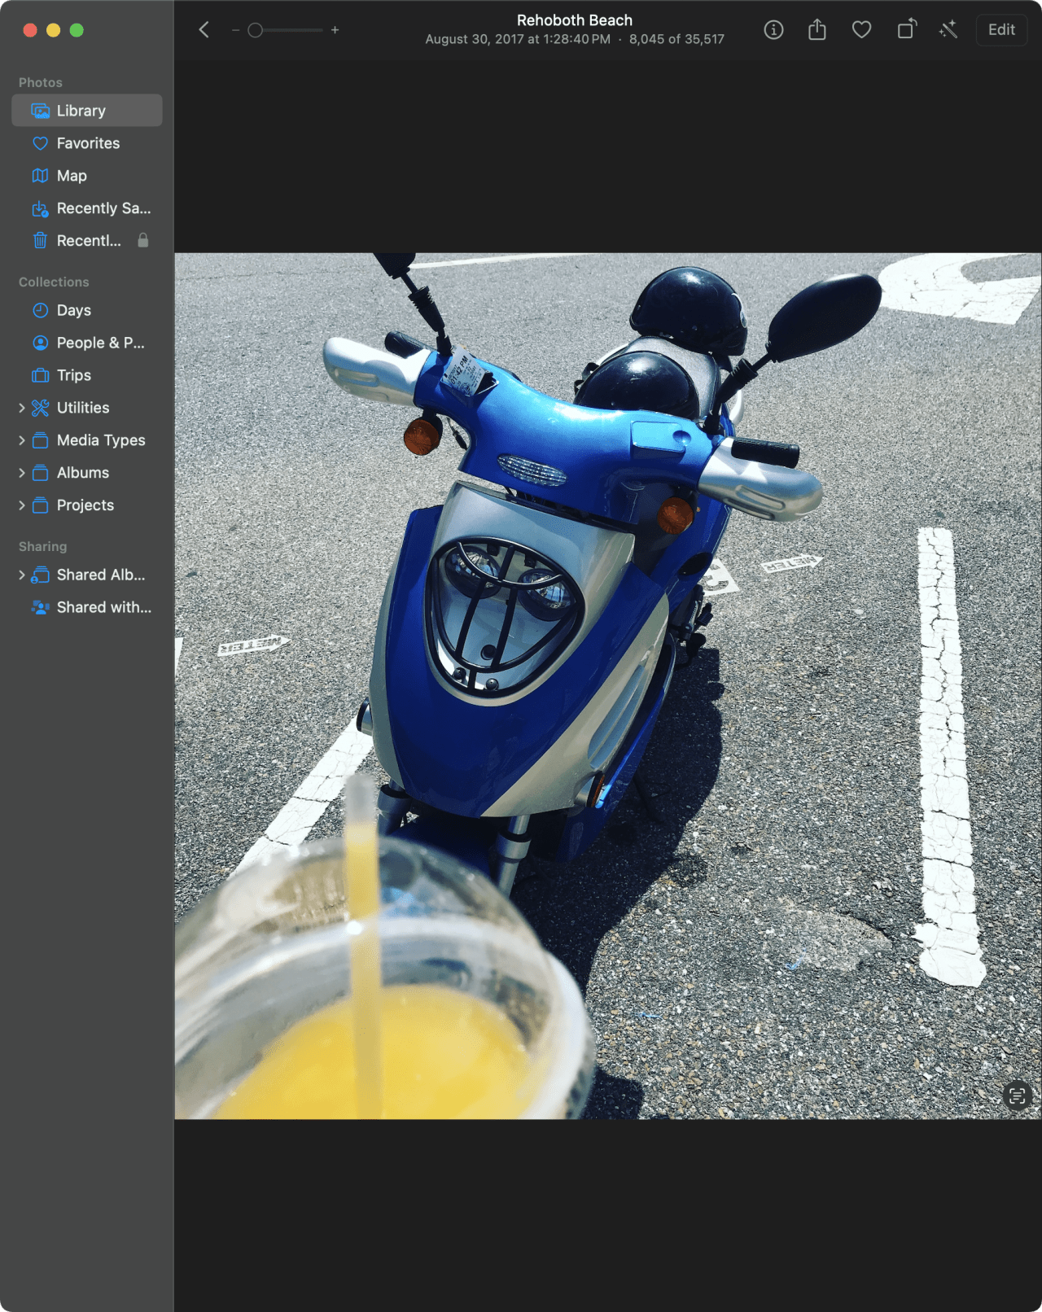Open Shared with You
The image size is (1042, 1312).
pos(87,607)
